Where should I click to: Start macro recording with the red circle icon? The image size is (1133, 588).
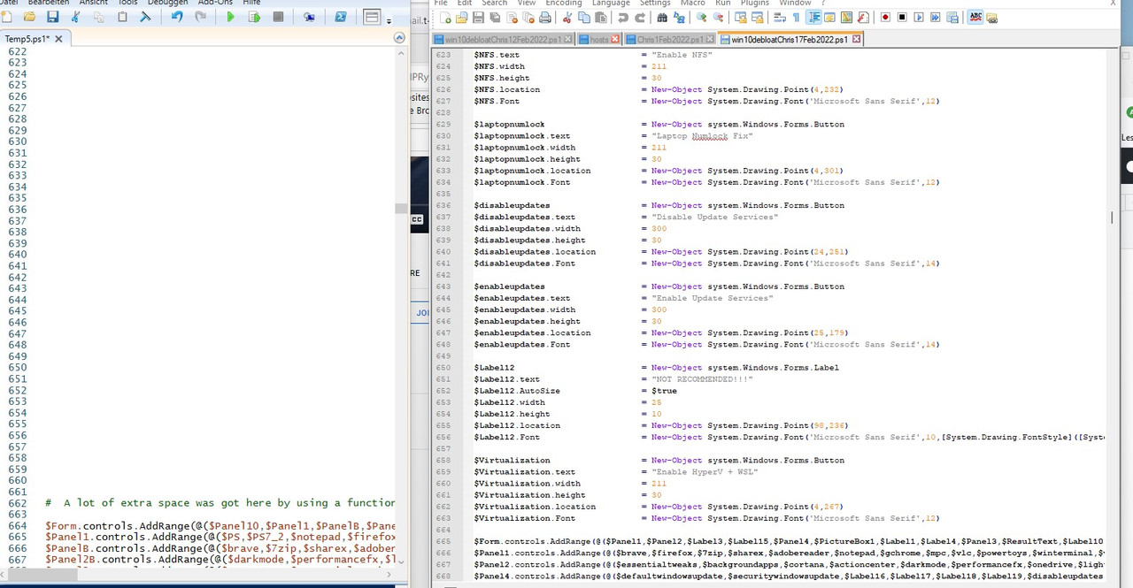885,18
